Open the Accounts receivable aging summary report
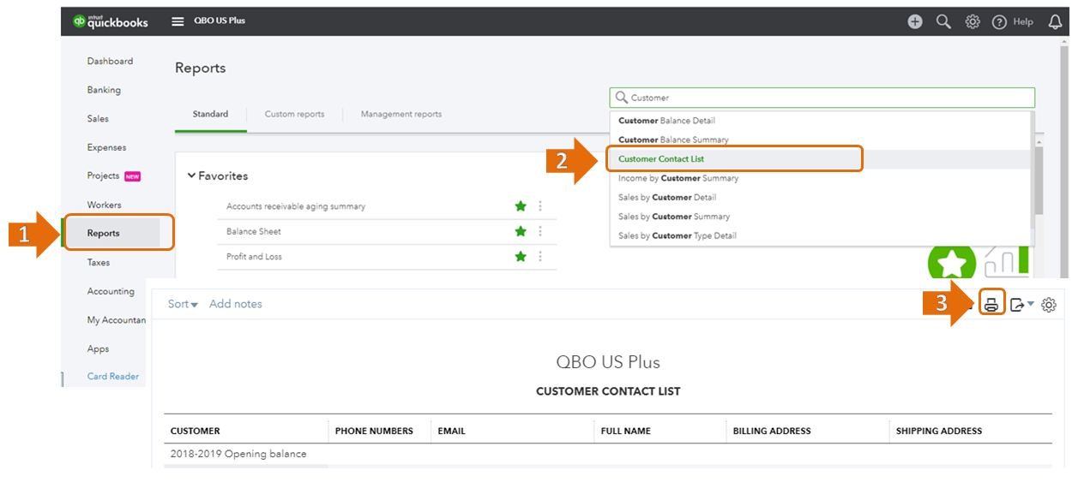This screenshot has height=494, width=1072. pyautogui.click(x=296, y=206)
